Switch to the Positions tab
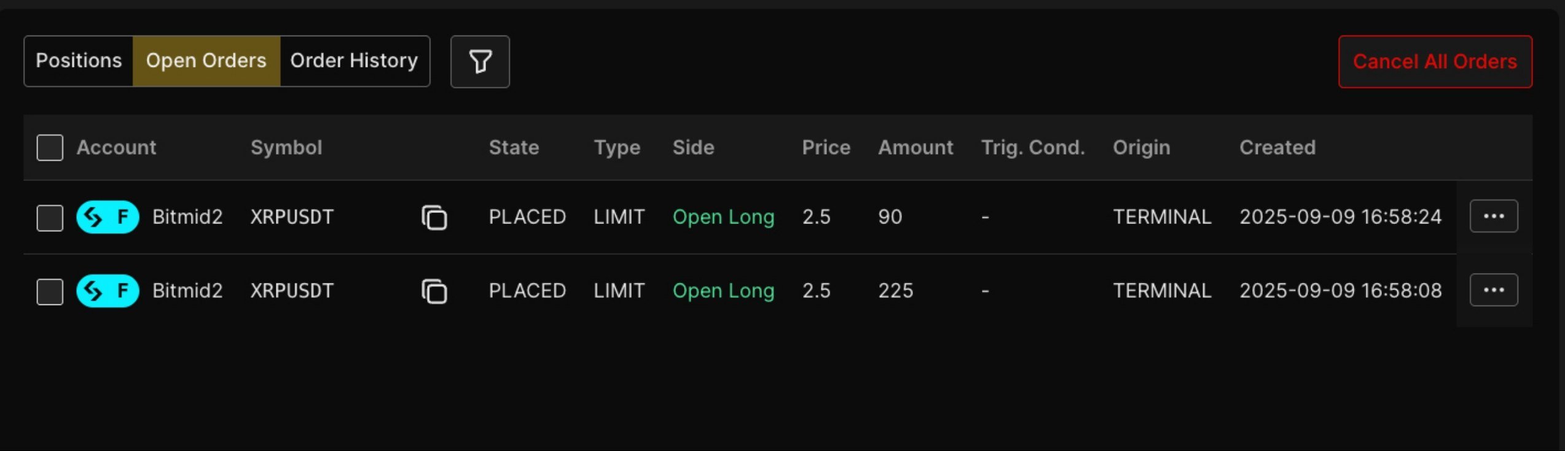The width and height of the screenshot is (1565, 451). 79,61
